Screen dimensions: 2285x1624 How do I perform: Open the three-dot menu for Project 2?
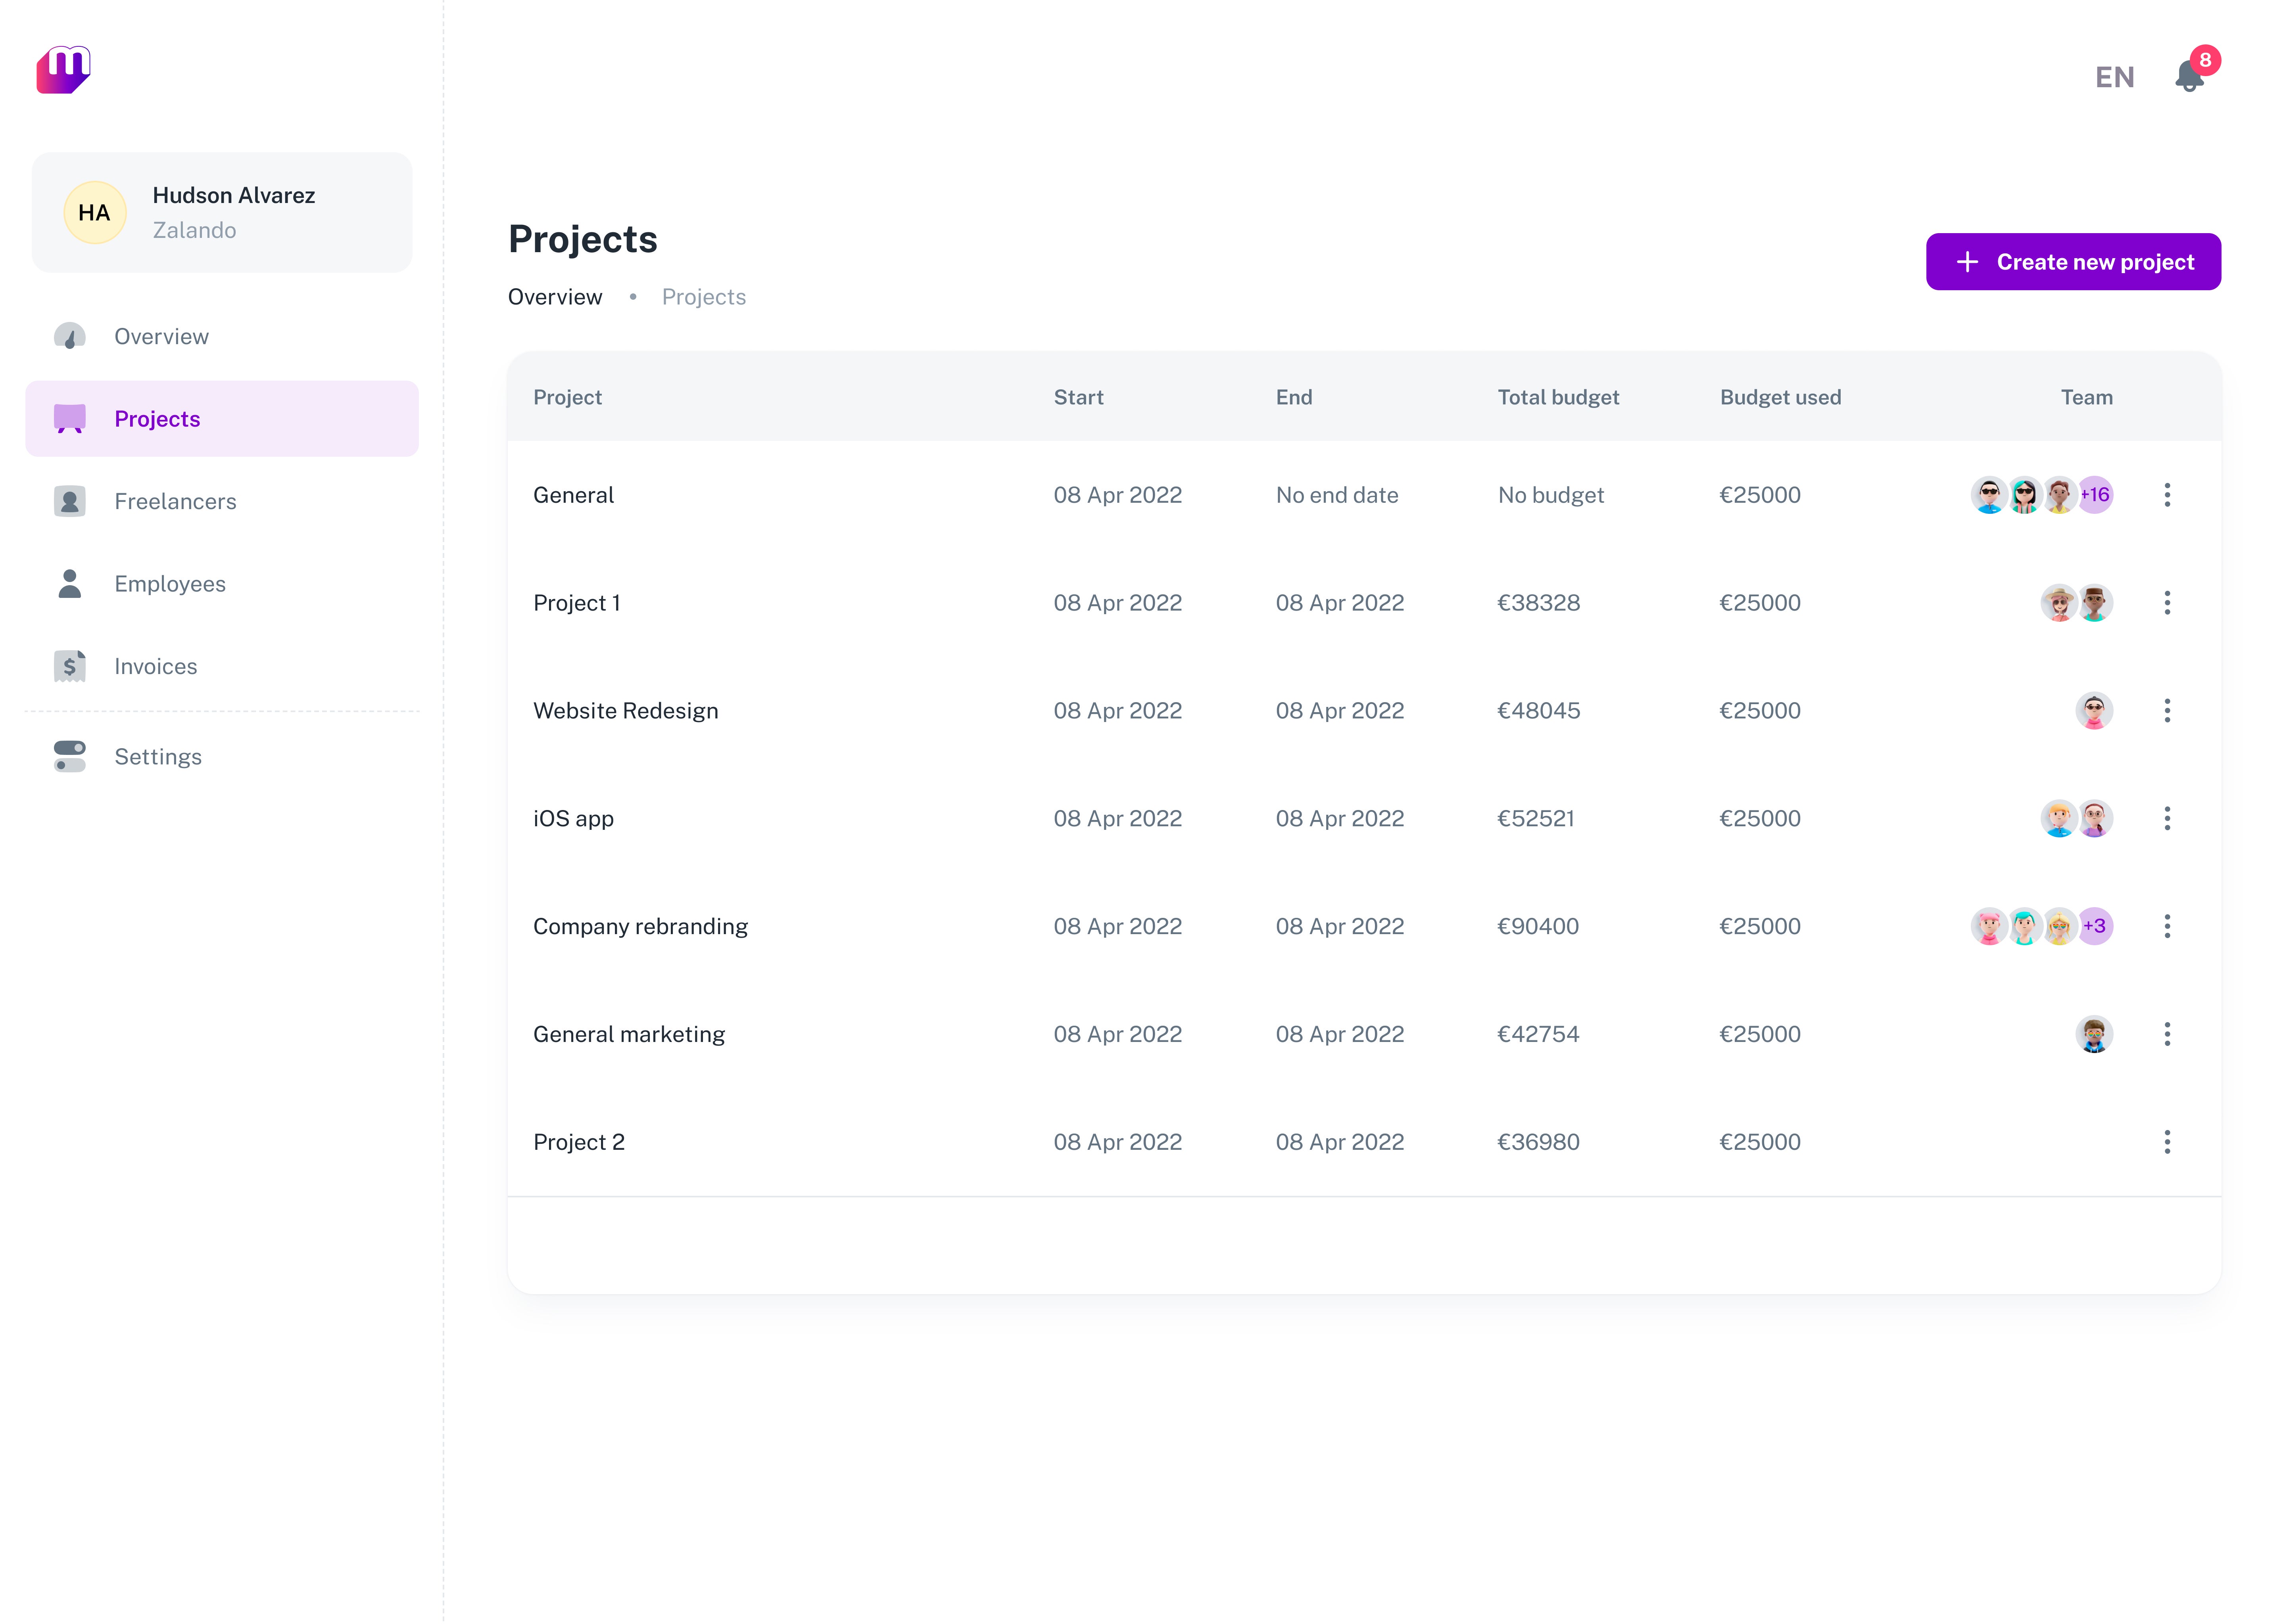point(2167,1142)
